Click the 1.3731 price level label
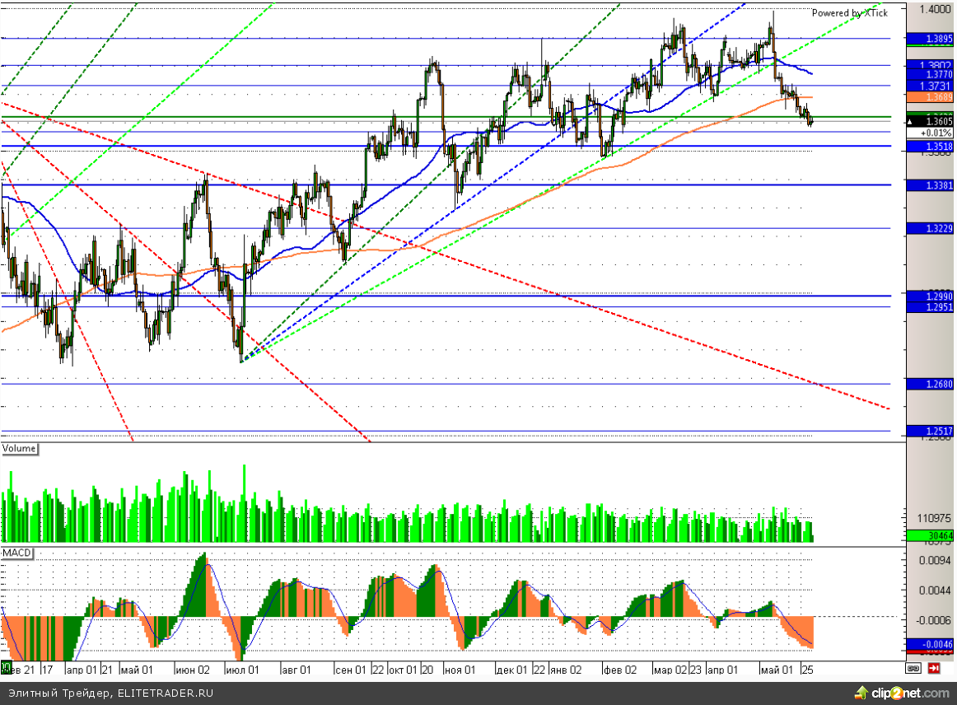 coord(930,86)
